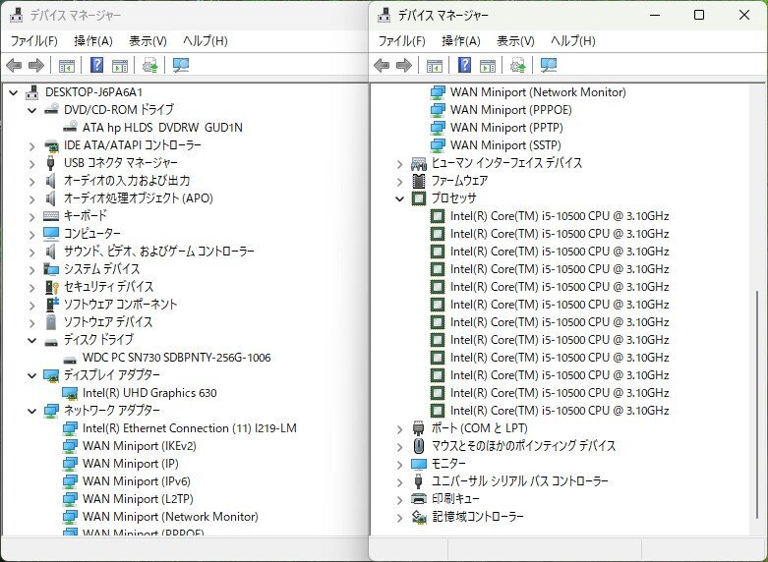Select オーディオの入力および出力 category
Image resolution: width=768 pixels, height=562 pixels.
(x=127, y=181)
